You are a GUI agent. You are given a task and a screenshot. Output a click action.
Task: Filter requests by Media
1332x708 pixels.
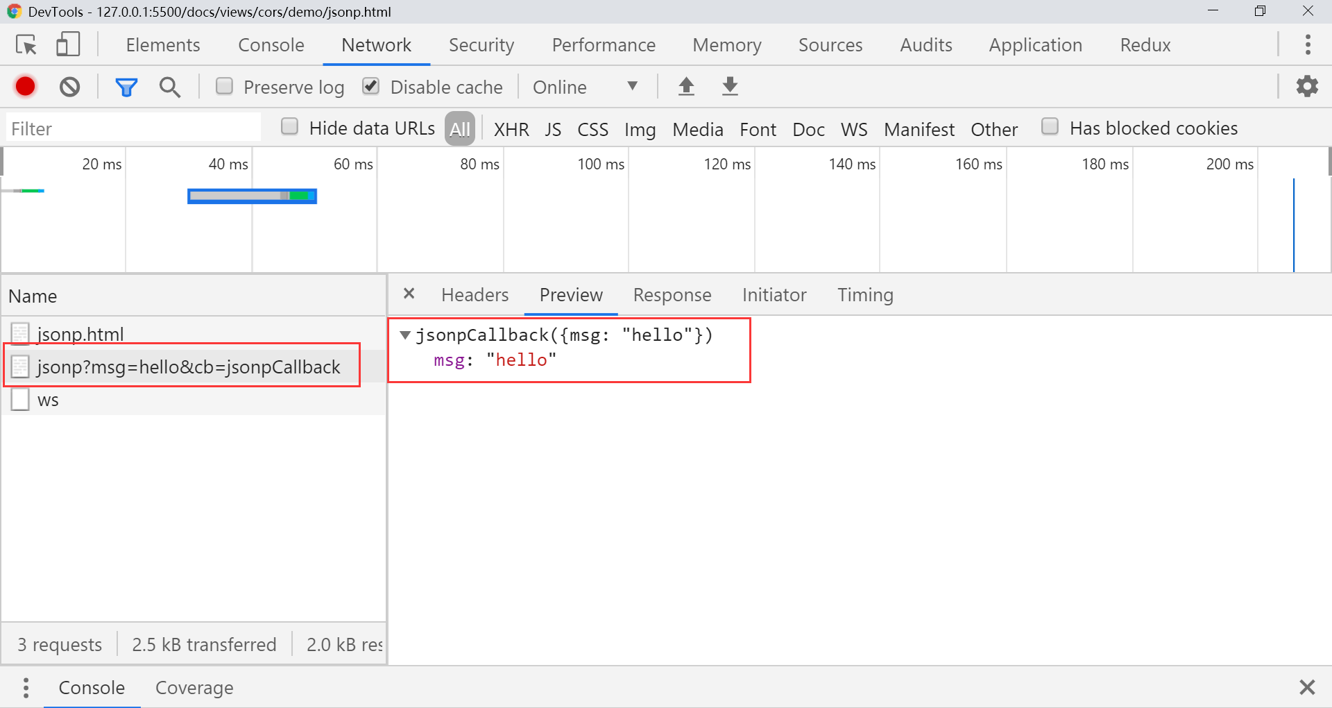point(698,130)
